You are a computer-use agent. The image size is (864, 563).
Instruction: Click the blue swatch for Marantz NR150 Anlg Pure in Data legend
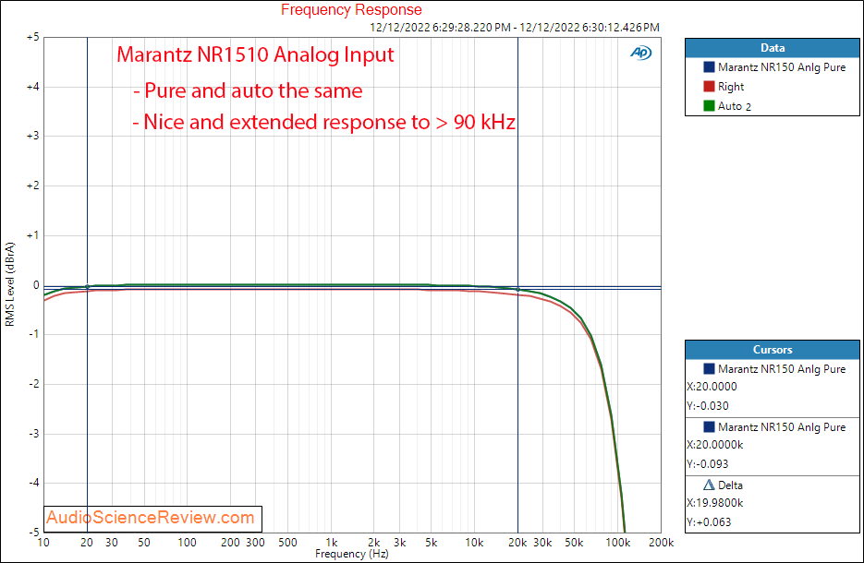pos(709,67)
